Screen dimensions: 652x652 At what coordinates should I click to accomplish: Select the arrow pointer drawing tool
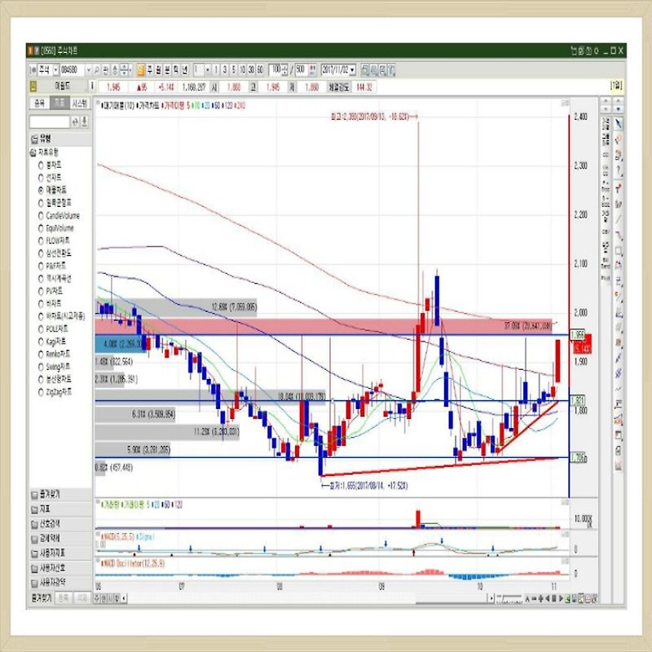click(619, 124)
